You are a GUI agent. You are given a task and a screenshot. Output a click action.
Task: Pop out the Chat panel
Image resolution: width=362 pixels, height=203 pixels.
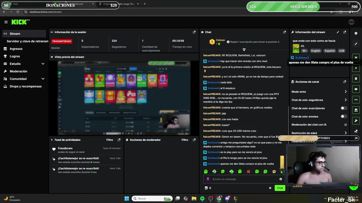[285, 32]
